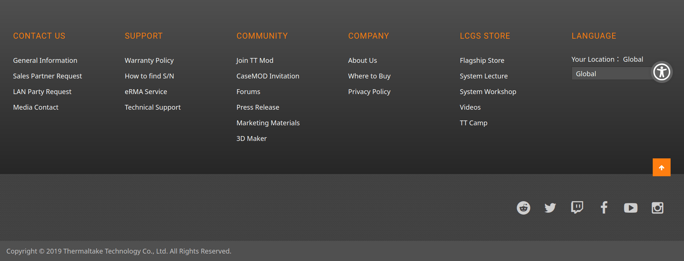684x261 pixels.
Task: Open the Forums community link
Action: [x=248, y=91]
